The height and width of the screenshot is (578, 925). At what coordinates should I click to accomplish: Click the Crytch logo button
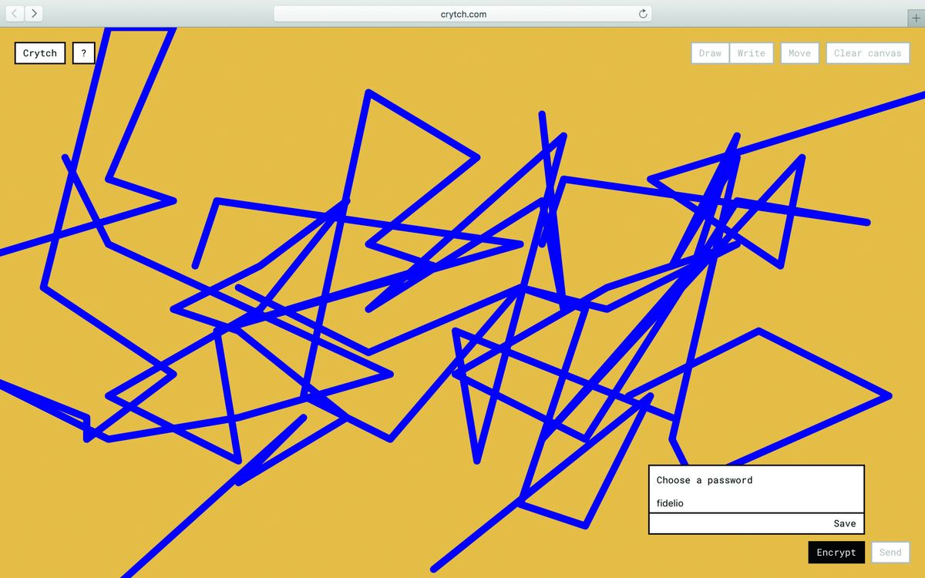pos(40,53)
